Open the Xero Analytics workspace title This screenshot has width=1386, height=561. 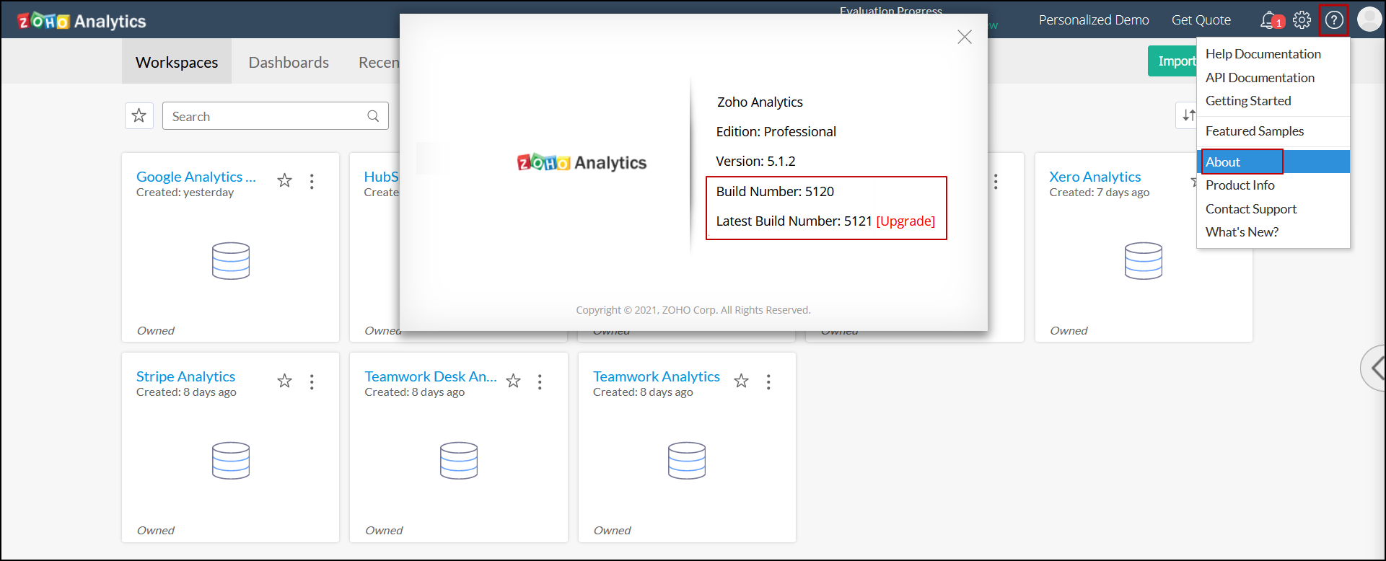click(1095, 177)
